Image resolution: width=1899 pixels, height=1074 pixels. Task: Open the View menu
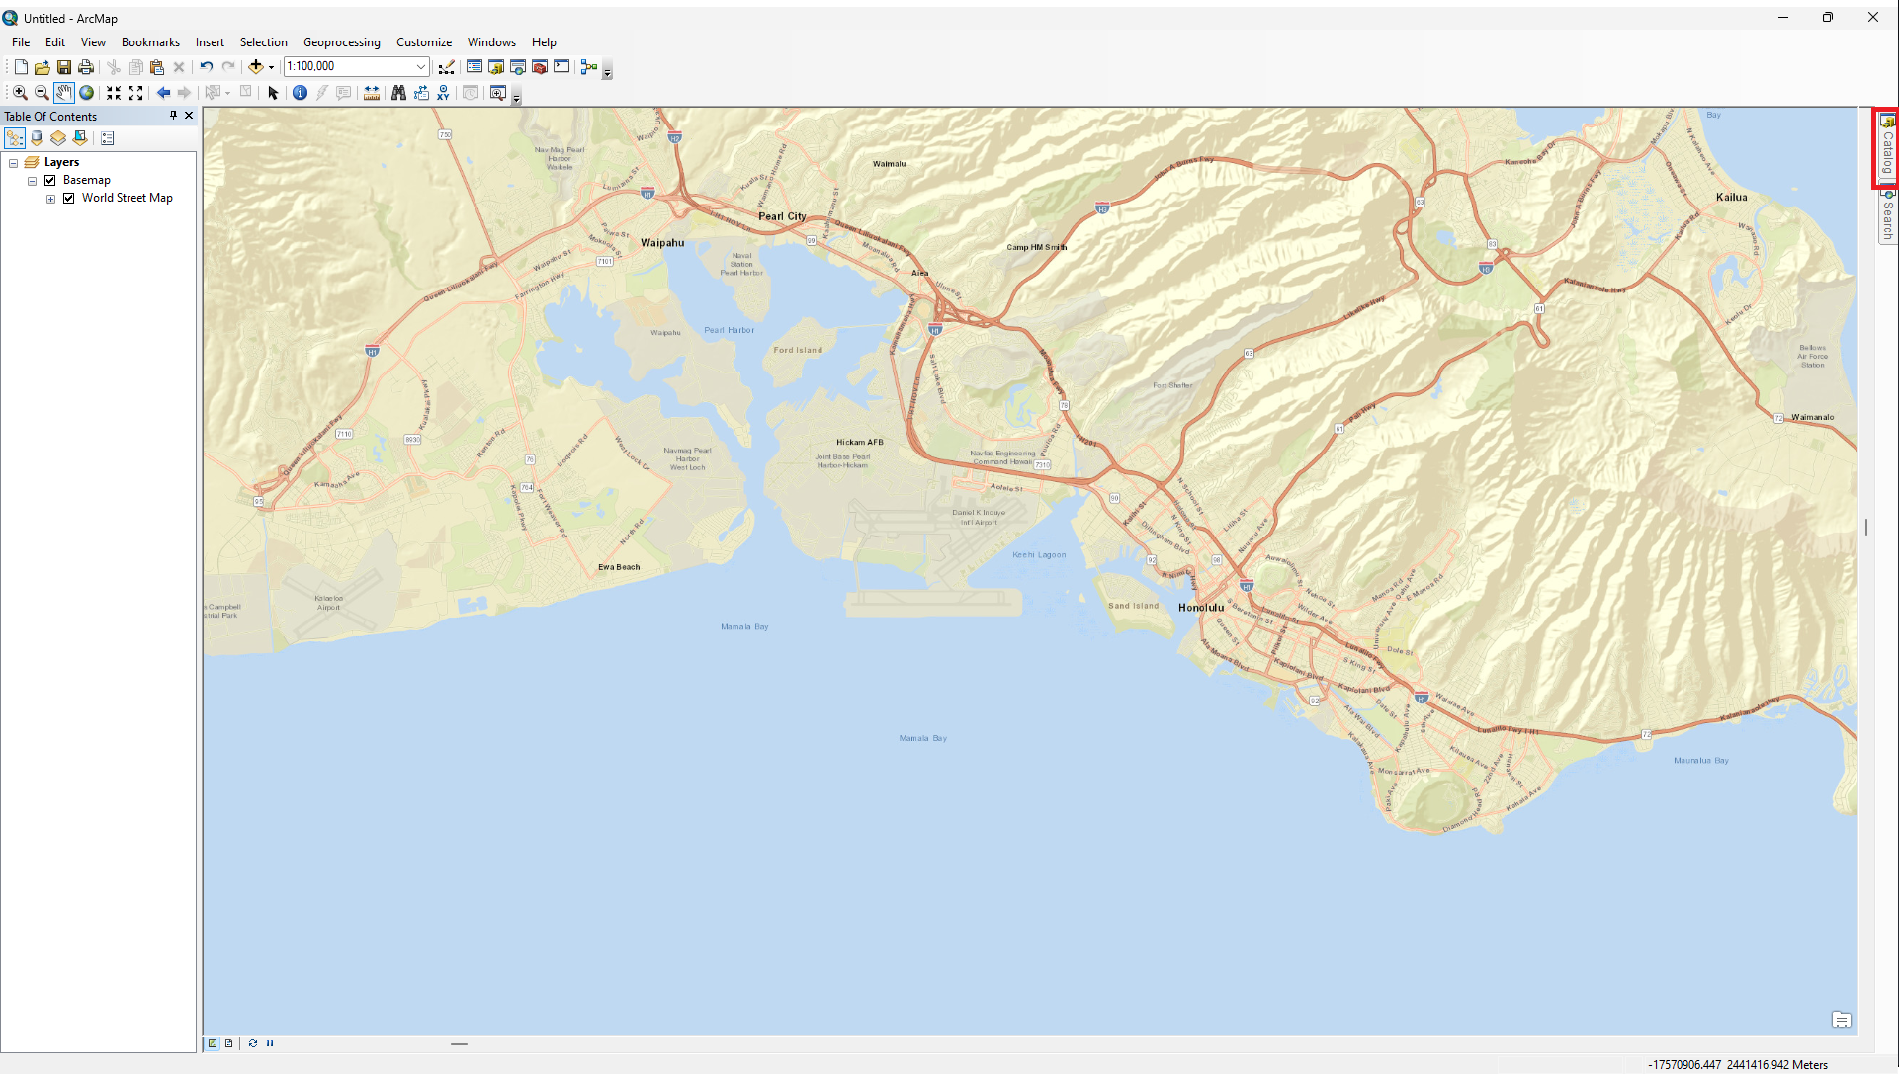point(93,42)
